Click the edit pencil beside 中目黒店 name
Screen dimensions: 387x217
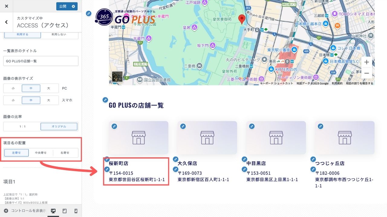click(244, 159)
